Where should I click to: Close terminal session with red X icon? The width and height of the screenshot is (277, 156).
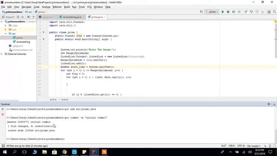3,114
